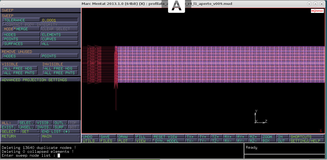Rotate the view with RX+

230,137
